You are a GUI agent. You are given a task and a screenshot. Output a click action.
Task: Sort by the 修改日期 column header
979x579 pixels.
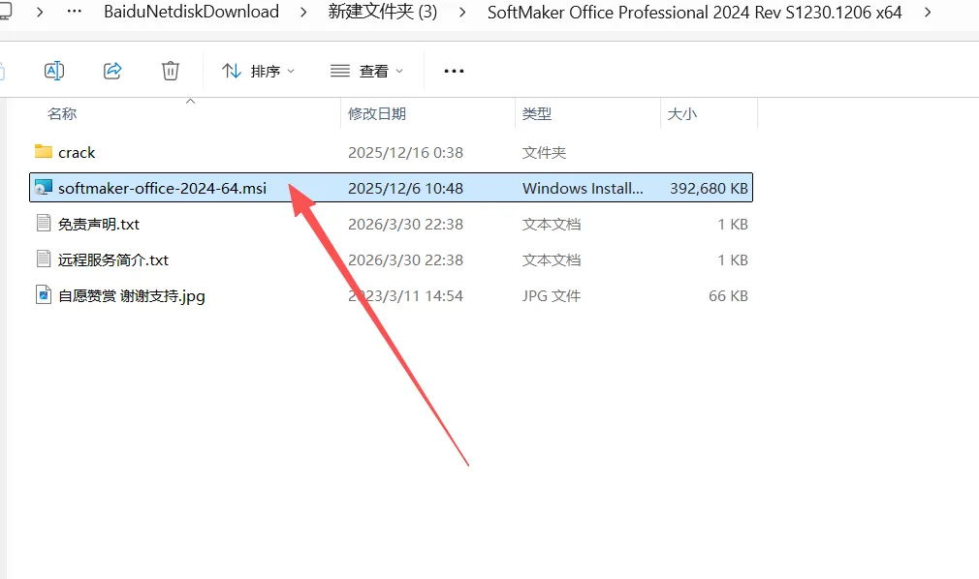[x=377, y=113]
